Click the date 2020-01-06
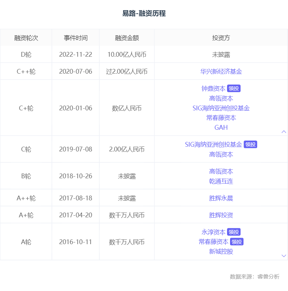This screenshot has width=288, height=291. (x=76, y=108)
